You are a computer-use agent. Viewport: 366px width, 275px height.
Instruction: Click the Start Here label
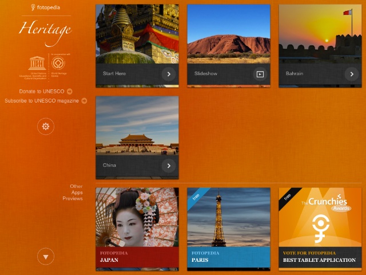[114, 73]
